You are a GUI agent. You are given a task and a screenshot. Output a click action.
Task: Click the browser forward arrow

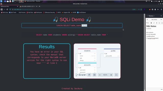pos(4,9)
